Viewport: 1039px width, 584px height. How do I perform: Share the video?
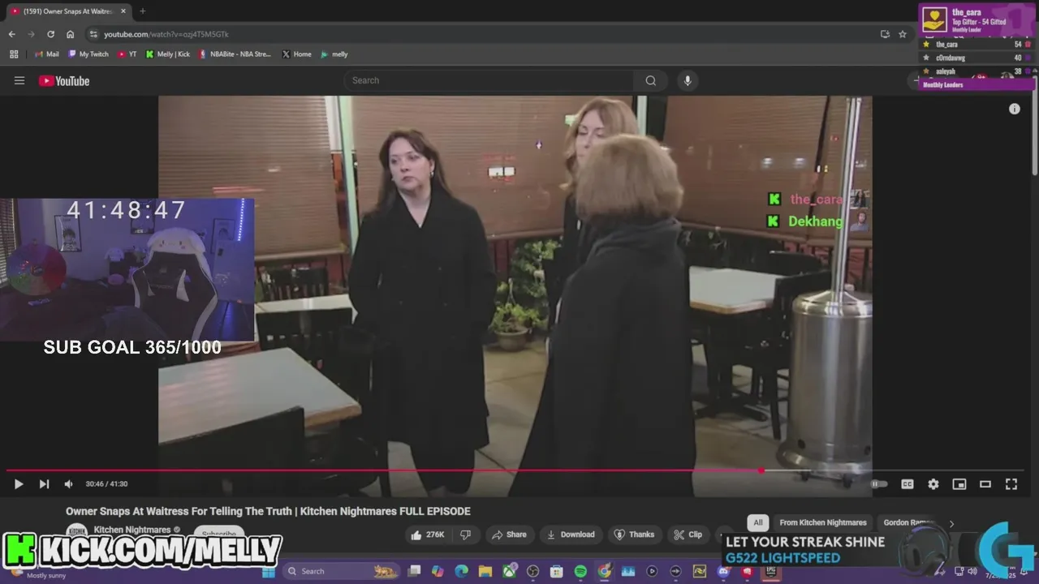tap(508, 535)
